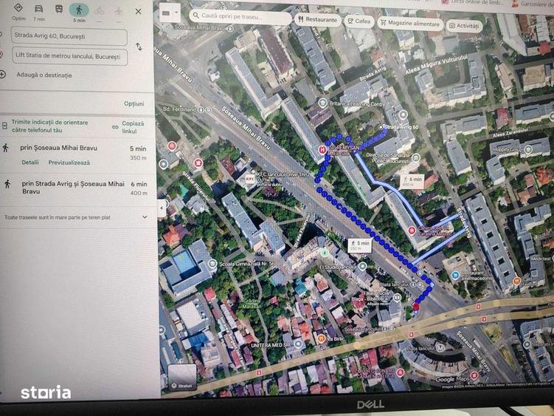Open the Straturi layers thumbnail
Viewport: 554px width, 416px height.
pos(182,377)
